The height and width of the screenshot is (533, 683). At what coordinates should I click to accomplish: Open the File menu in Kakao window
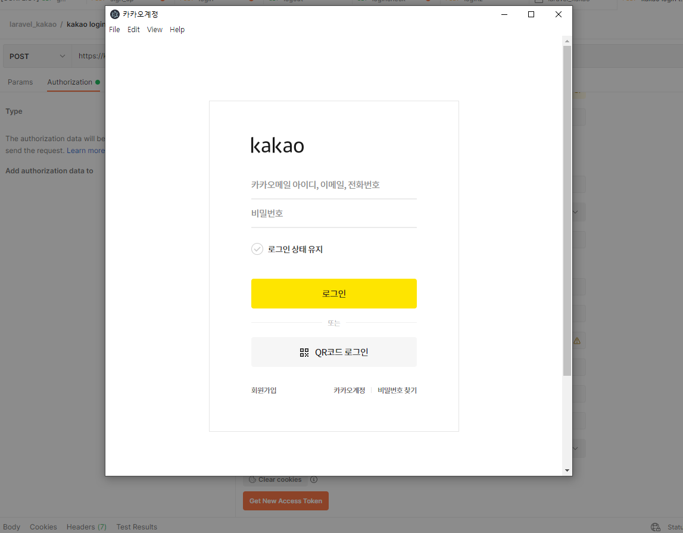pos(114,30)
